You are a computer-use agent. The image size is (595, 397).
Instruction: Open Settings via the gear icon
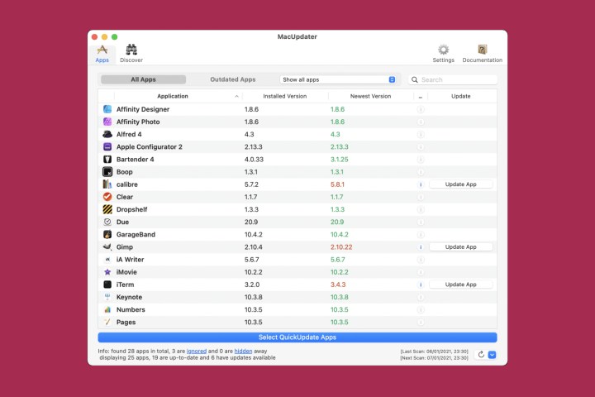click(443, 53)
